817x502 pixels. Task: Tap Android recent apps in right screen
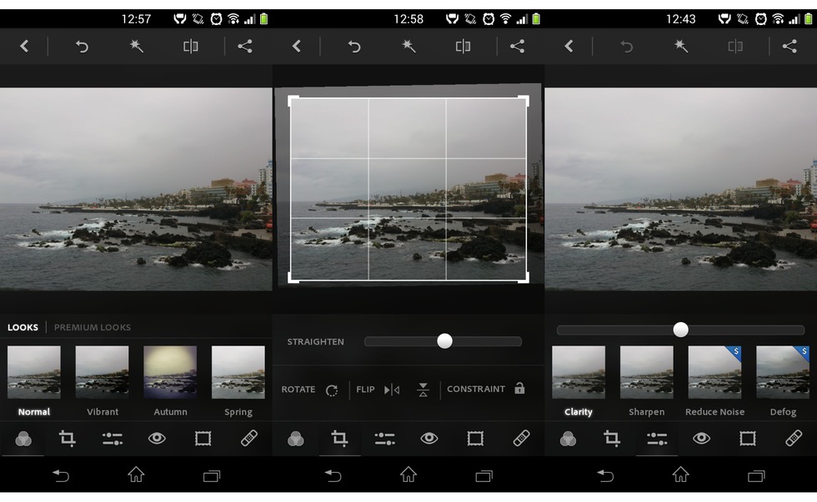pos(757,475)
